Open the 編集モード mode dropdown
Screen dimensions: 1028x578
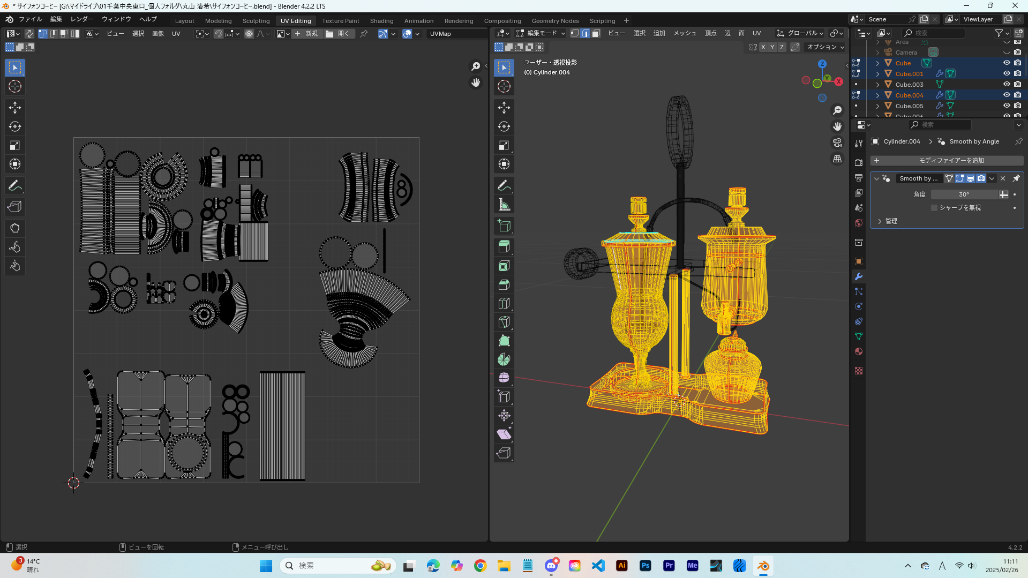click(541, 33)
